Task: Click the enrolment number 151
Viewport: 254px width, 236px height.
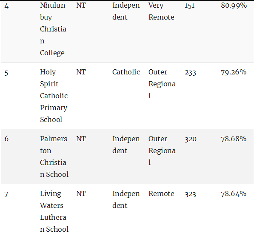Action: click(189, 6)
